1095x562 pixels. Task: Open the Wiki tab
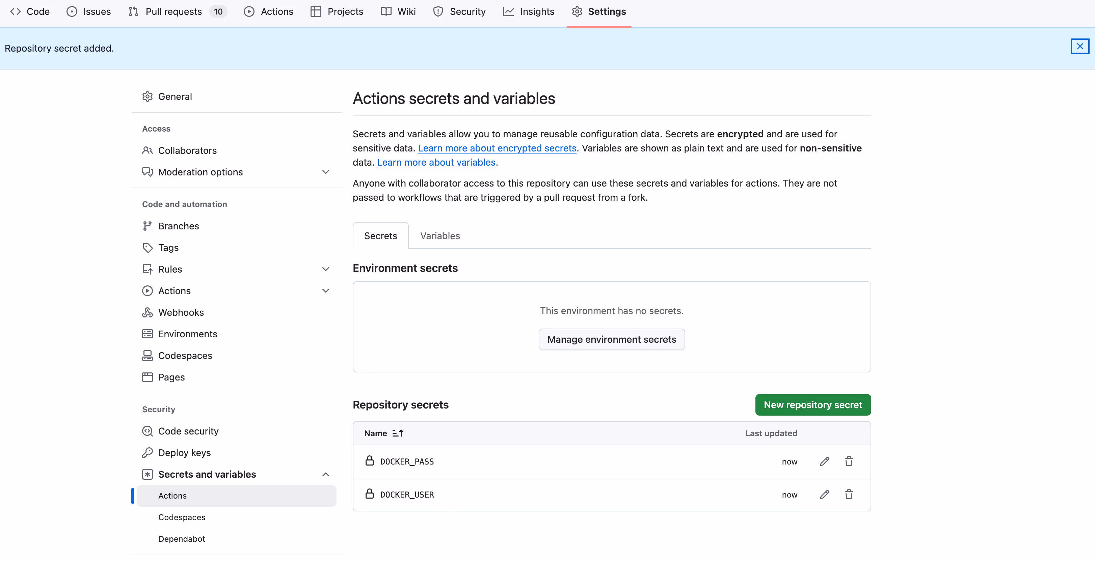398,11
